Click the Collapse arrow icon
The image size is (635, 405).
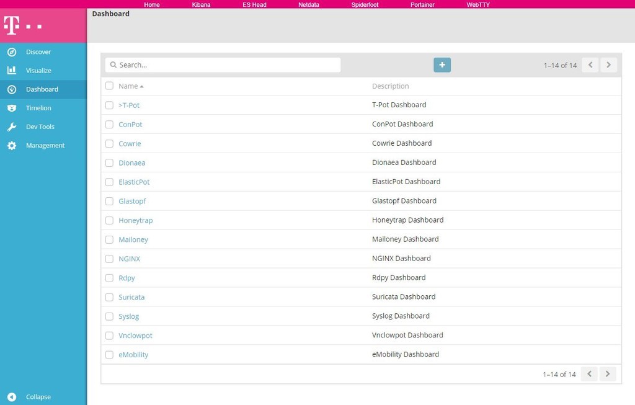coord(12,397)
